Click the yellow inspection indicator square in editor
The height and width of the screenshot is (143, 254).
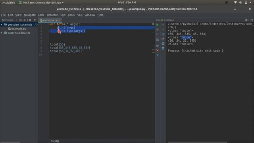click(x=153, y=24)
